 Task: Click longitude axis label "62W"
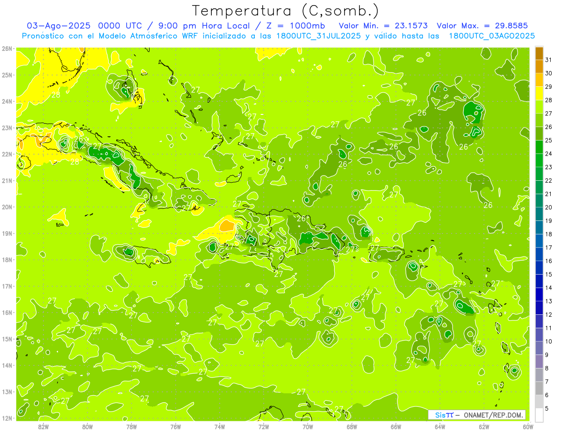(484, 426)
